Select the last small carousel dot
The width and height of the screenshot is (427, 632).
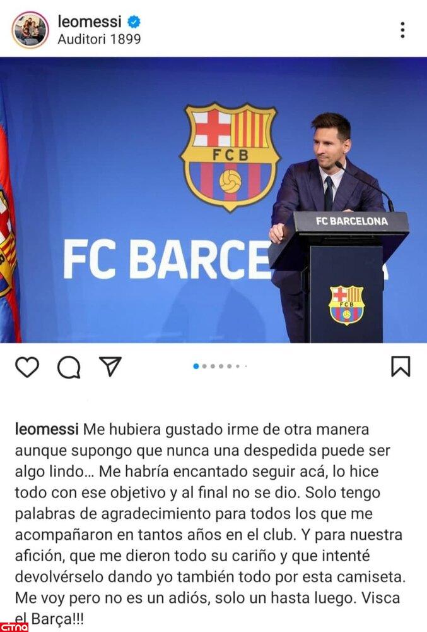coord(245,366)
